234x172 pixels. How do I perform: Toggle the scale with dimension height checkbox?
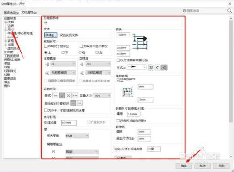(118, 60)
